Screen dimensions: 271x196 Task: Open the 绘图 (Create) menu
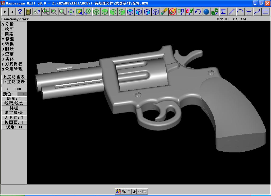point(7,29)
